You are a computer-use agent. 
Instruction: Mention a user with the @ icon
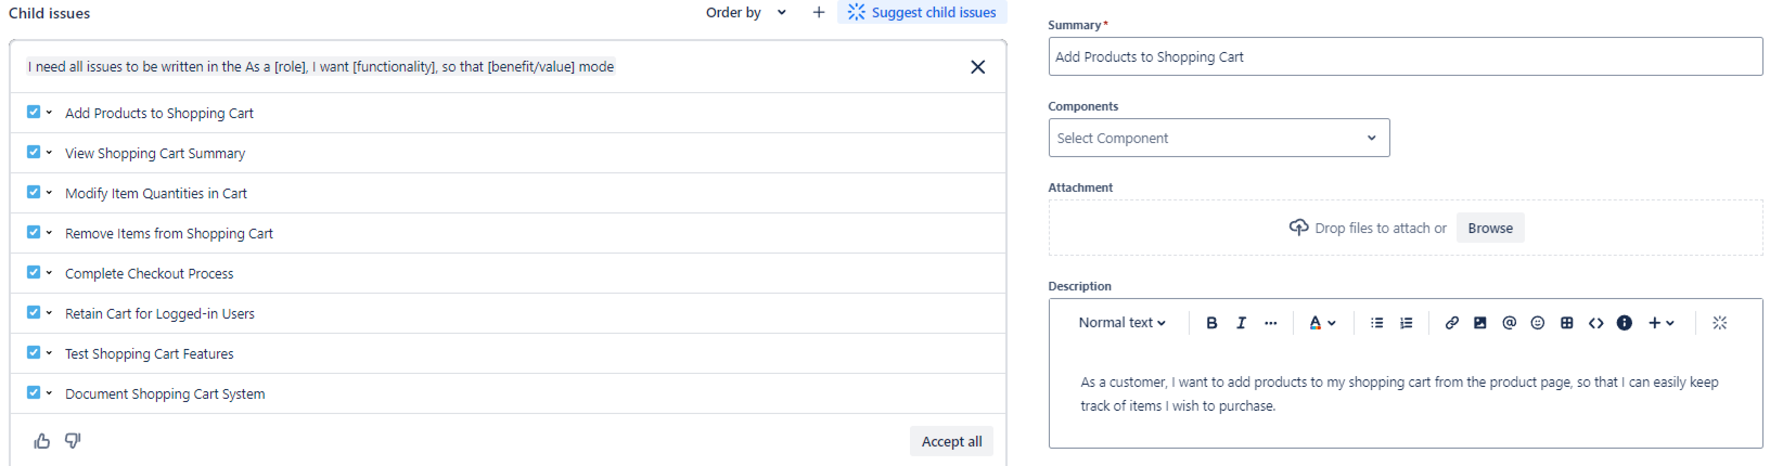click(x=1509, y=322)
